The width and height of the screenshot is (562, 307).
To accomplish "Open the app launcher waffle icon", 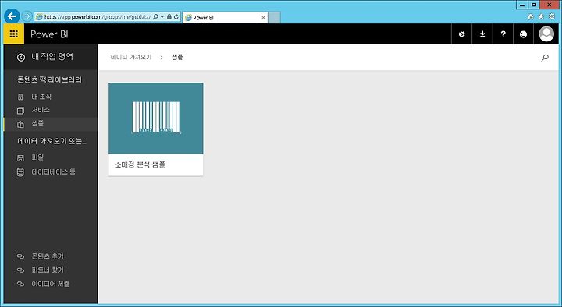I will pos(13,34).
